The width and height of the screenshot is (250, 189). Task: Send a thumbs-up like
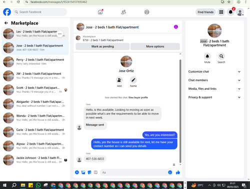coord(178,173)
